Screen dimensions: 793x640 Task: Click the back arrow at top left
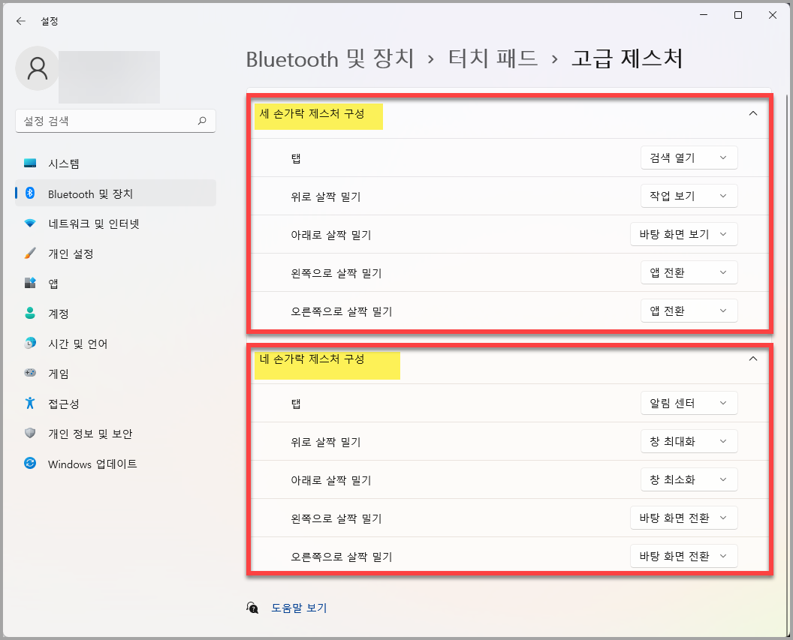point(20,21)
